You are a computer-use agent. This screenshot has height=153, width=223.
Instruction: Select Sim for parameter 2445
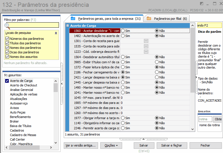123,82
